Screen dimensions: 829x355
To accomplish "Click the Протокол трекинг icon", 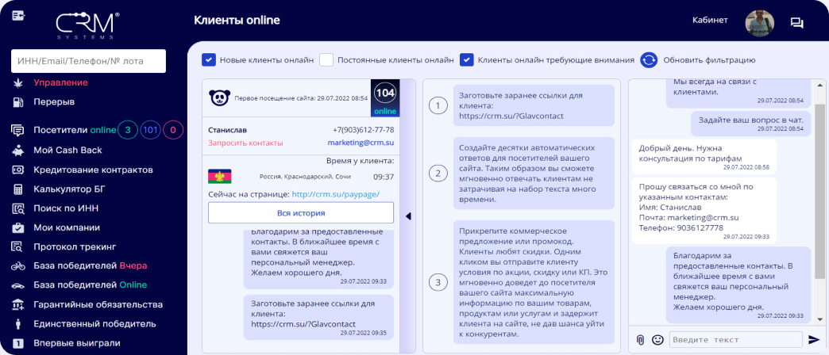I will coord(18,246).
